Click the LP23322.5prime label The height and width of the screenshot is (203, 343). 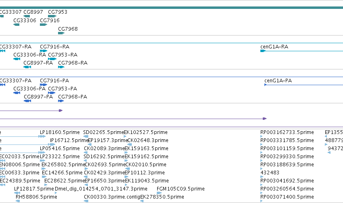(60, 157)
